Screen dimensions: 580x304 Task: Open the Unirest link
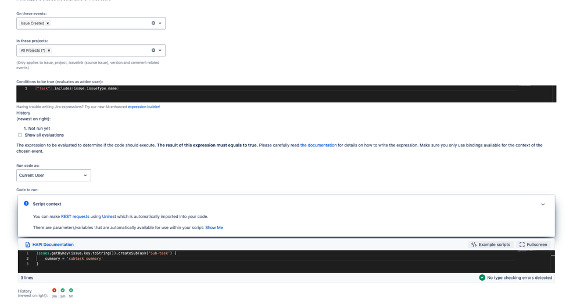(109, 217)
